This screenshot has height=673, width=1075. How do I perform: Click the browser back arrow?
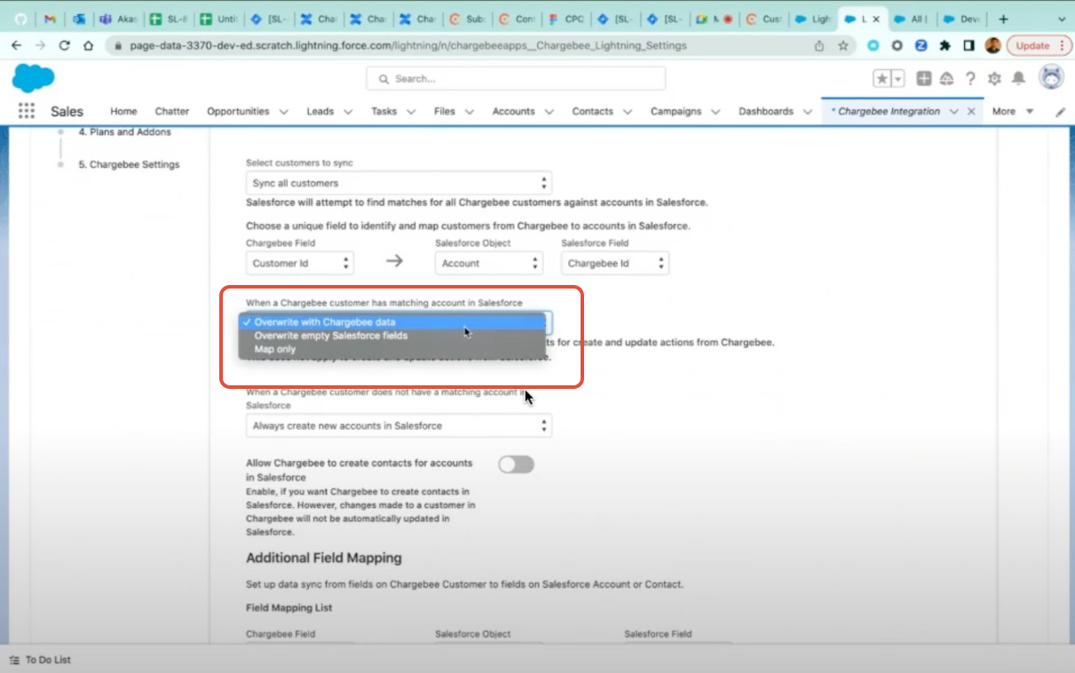[17, 45]
